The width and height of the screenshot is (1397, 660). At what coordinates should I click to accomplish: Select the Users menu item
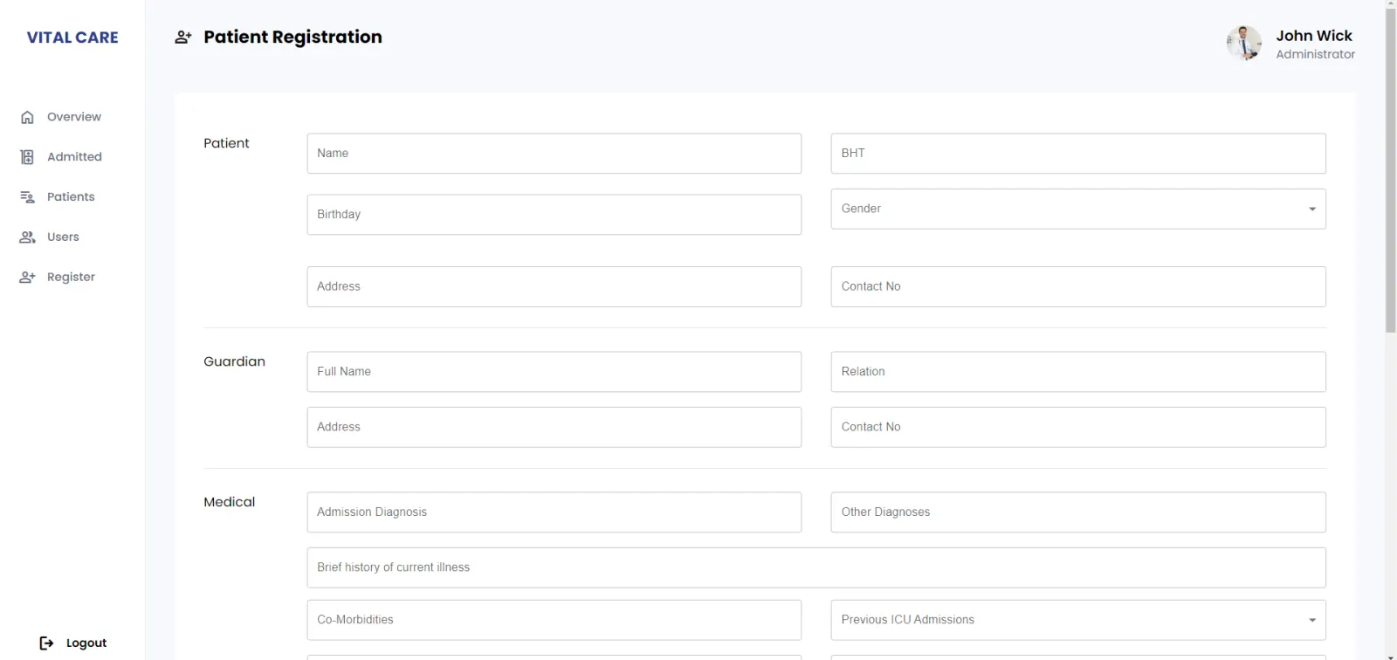50,237
